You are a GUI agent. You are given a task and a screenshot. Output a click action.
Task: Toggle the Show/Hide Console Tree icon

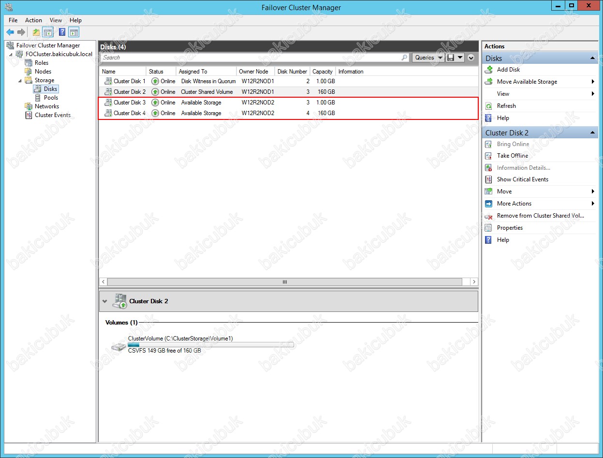click(x=48, y=32)
